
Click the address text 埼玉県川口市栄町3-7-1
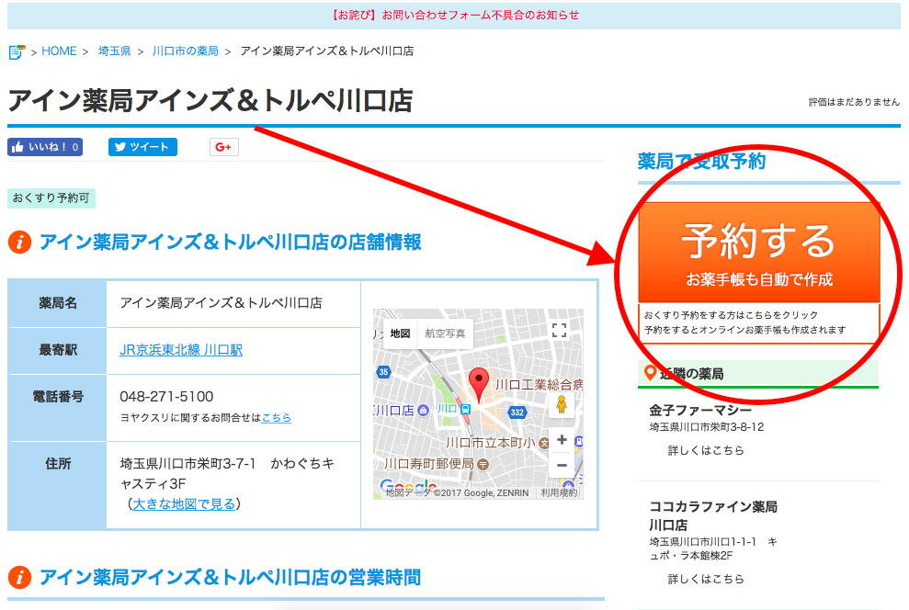187,463
